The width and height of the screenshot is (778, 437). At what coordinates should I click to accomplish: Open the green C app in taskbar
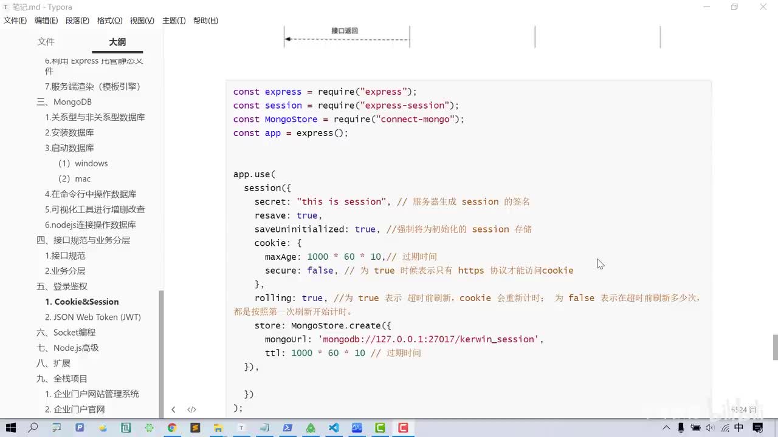click(380, 428)
